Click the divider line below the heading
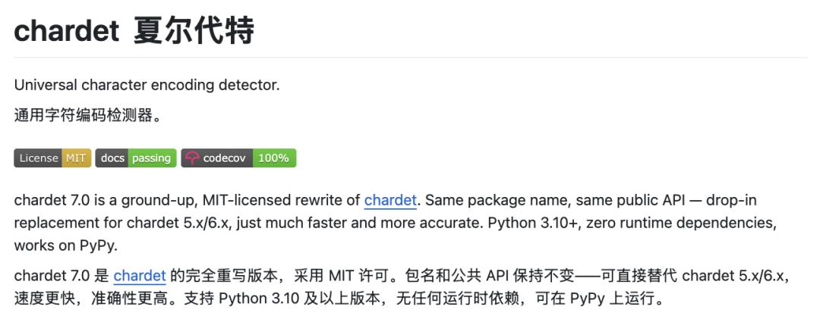 tap(410, 58)
